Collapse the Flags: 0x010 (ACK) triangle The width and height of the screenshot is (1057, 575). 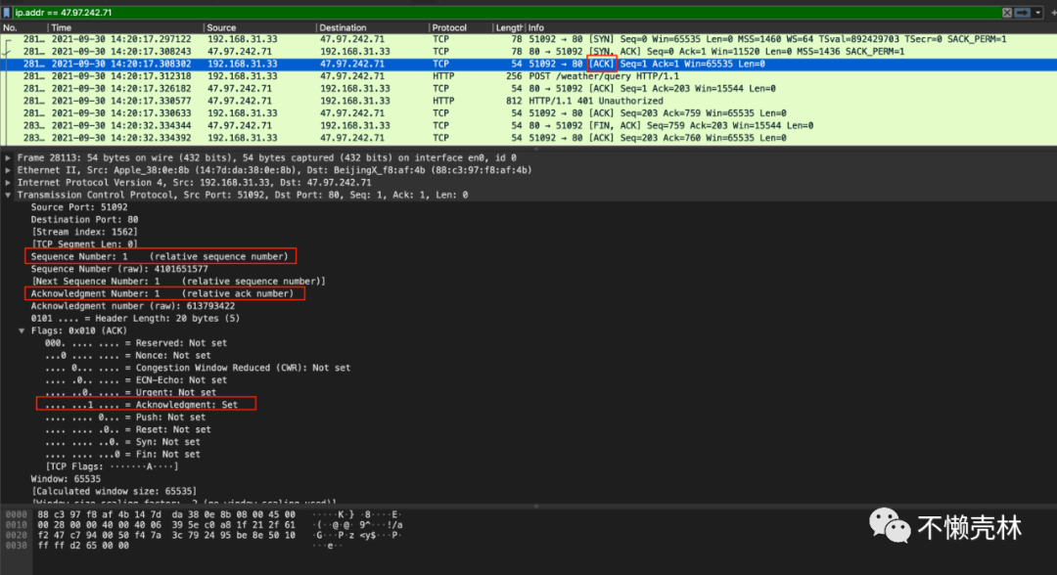[x=22, y=331]
